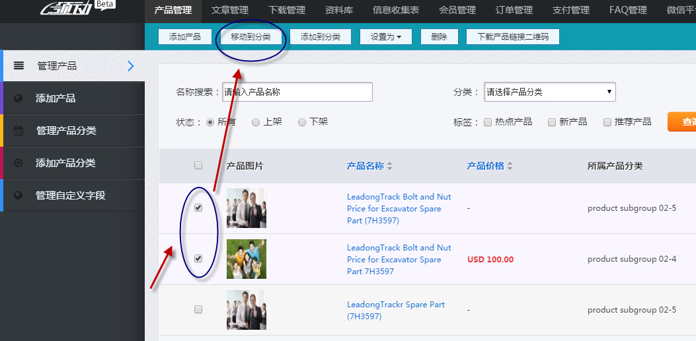Expand the 设置为 dropdown button

386,37
